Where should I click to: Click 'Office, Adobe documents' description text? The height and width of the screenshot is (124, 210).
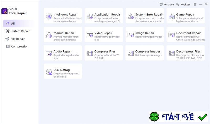point(191,40)
